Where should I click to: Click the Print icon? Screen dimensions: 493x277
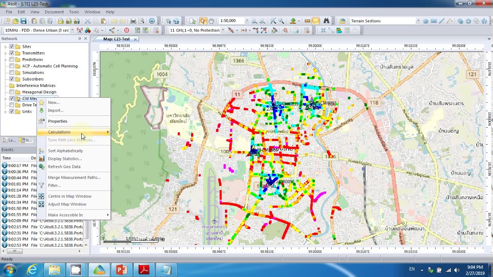click(x=133, y=21)
